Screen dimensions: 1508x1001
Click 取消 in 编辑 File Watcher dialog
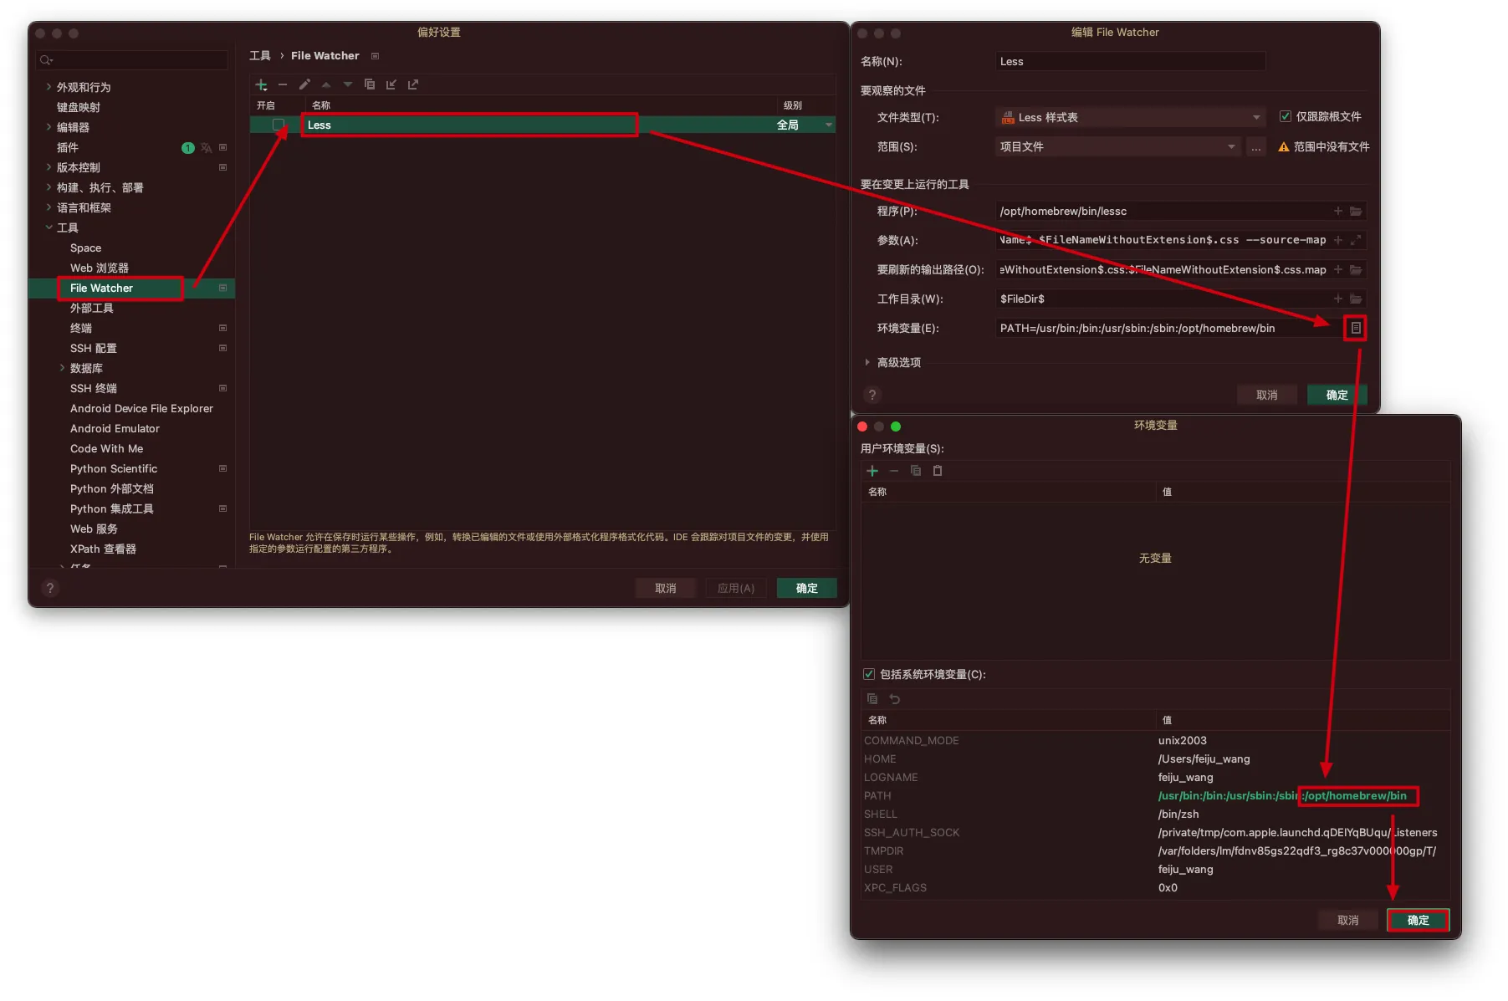tap(1267, 395)
